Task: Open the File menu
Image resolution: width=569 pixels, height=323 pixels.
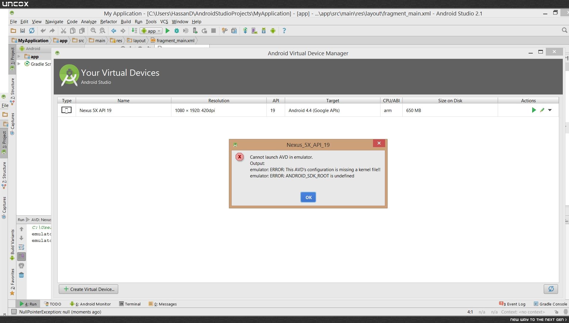Action: coord(13,21)
